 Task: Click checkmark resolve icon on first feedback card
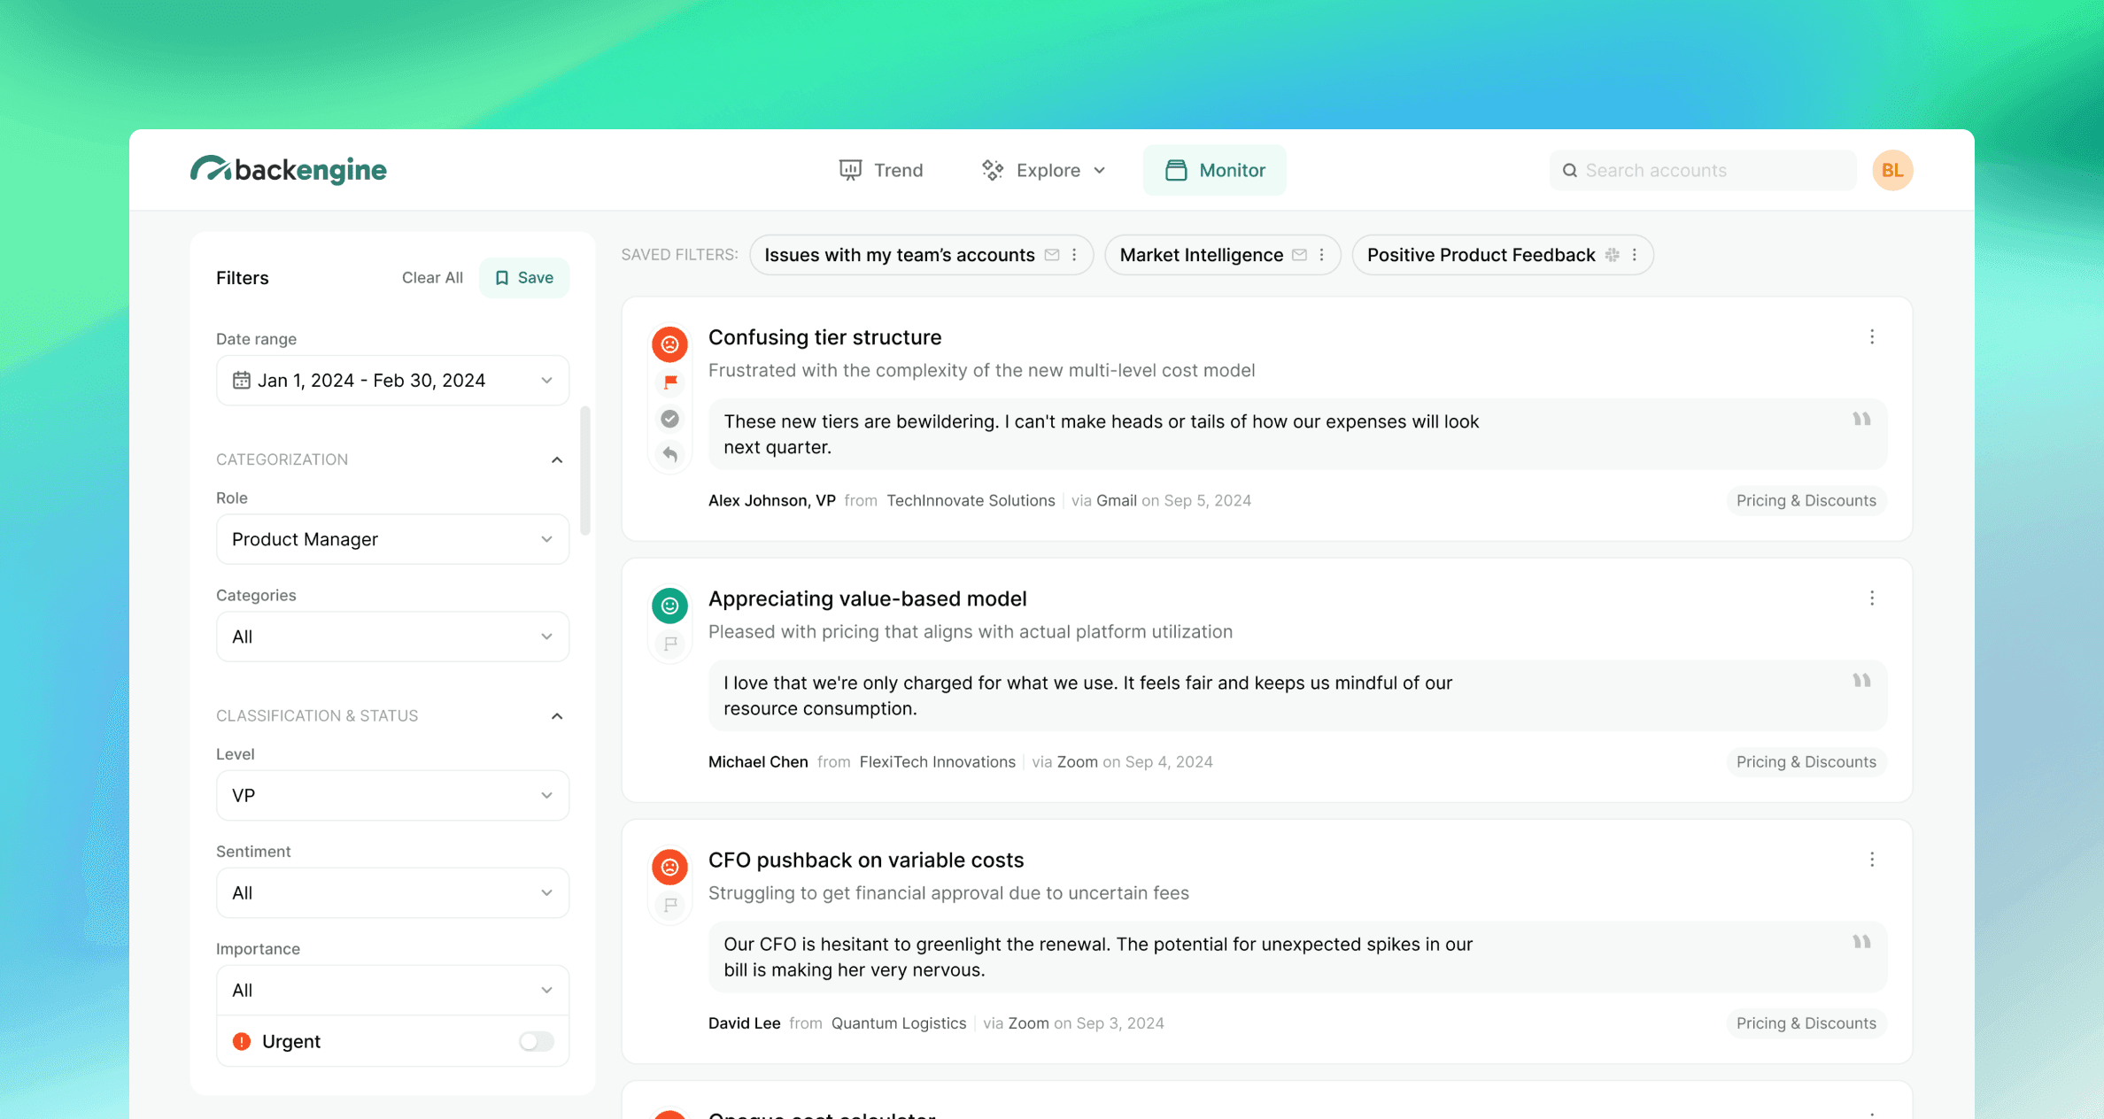(670, 419)
